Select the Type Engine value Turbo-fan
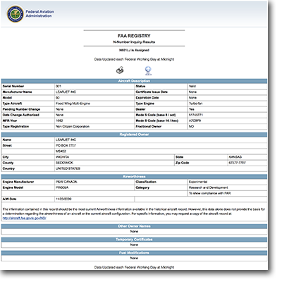 tap(196, 104)
